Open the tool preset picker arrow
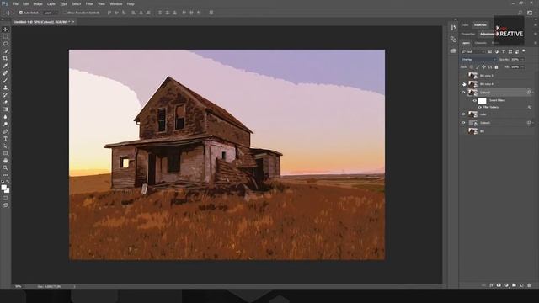Image resolution: width=539 pixels, height=303 pixels. 13,13
